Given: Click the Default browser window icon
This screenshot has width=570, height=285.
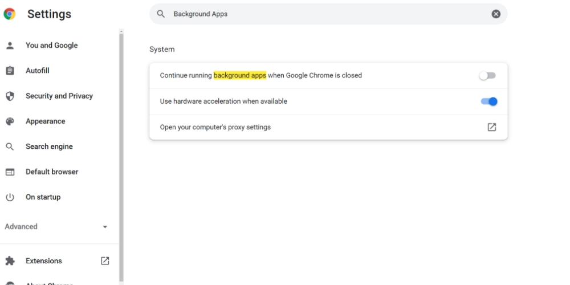Looking at the screenshot, I should tap(10, 172).
